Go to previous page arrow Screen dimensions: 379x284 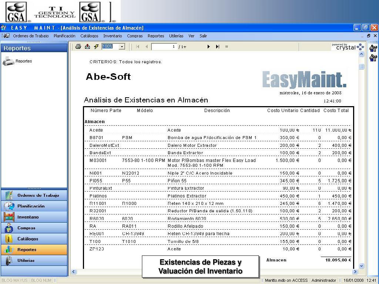click(147, 47)
